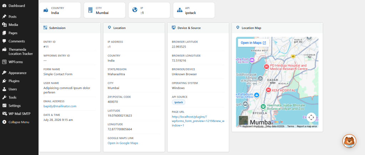Click the Dashboard gauge icon
The height and width of the screenshot is (155, 365).
[4, 6]
